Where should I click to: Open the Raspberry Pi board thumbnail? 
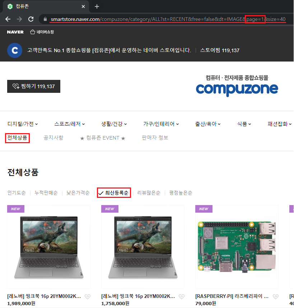237,247
